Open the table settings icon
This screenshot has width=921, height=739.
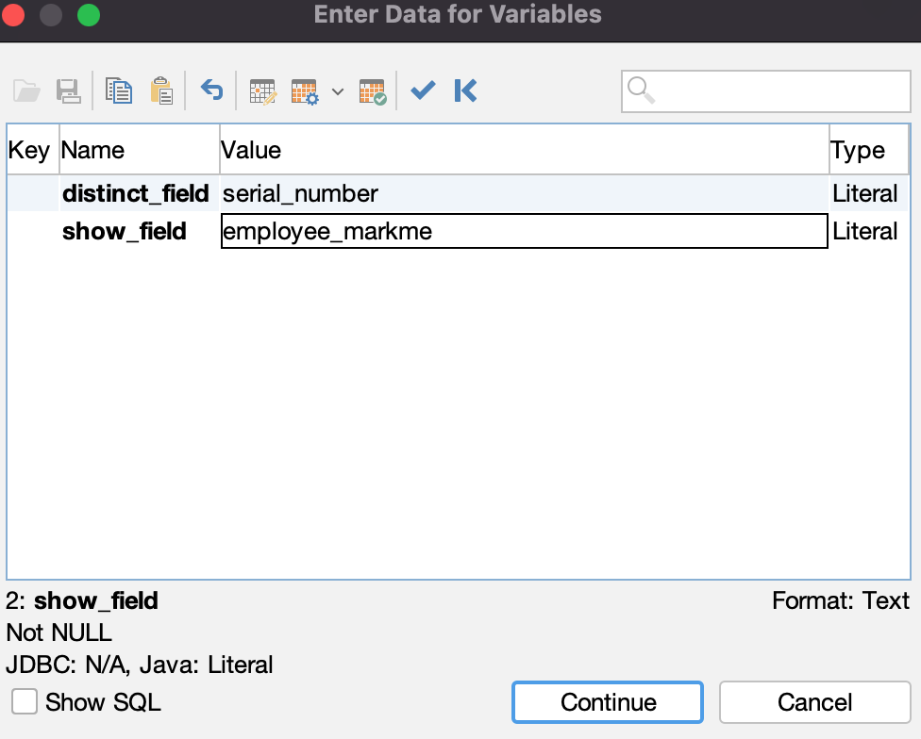305,90
